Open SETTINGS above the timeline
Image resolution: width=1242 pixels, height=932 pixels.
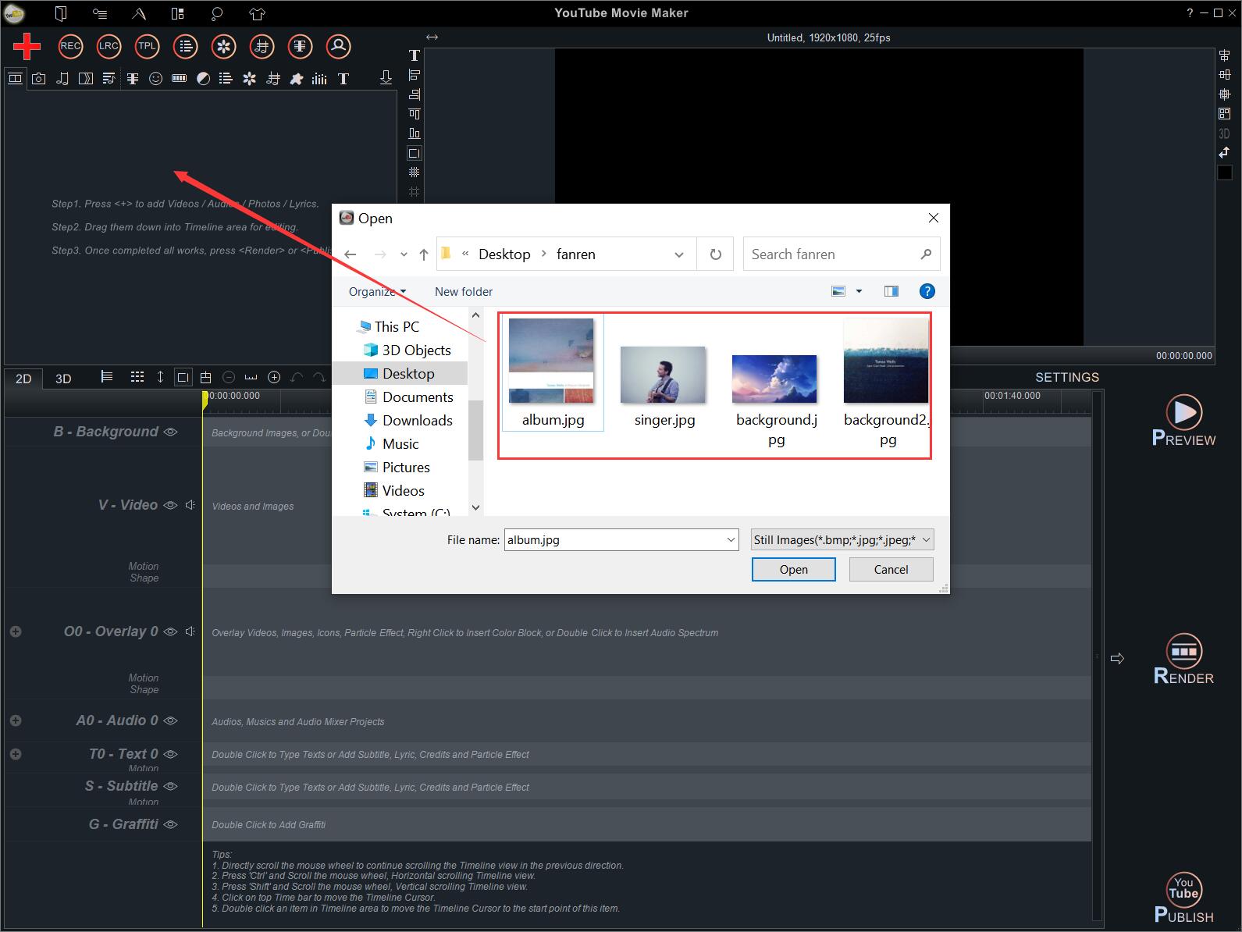point(1067,377)
